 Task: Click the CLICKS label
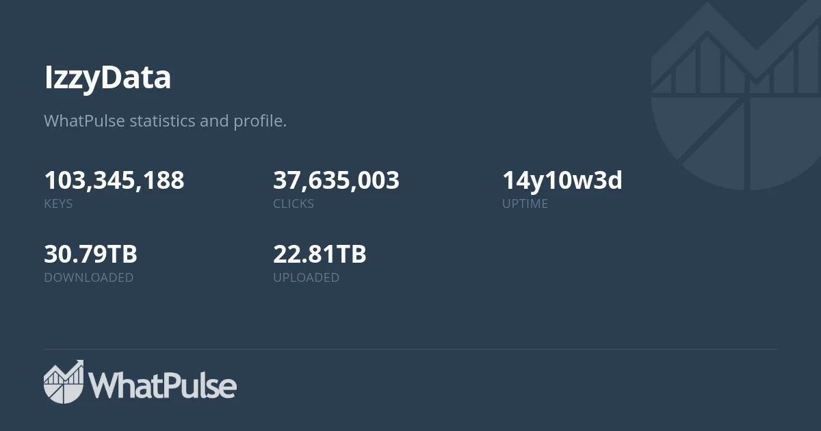(x=294, y=204)
